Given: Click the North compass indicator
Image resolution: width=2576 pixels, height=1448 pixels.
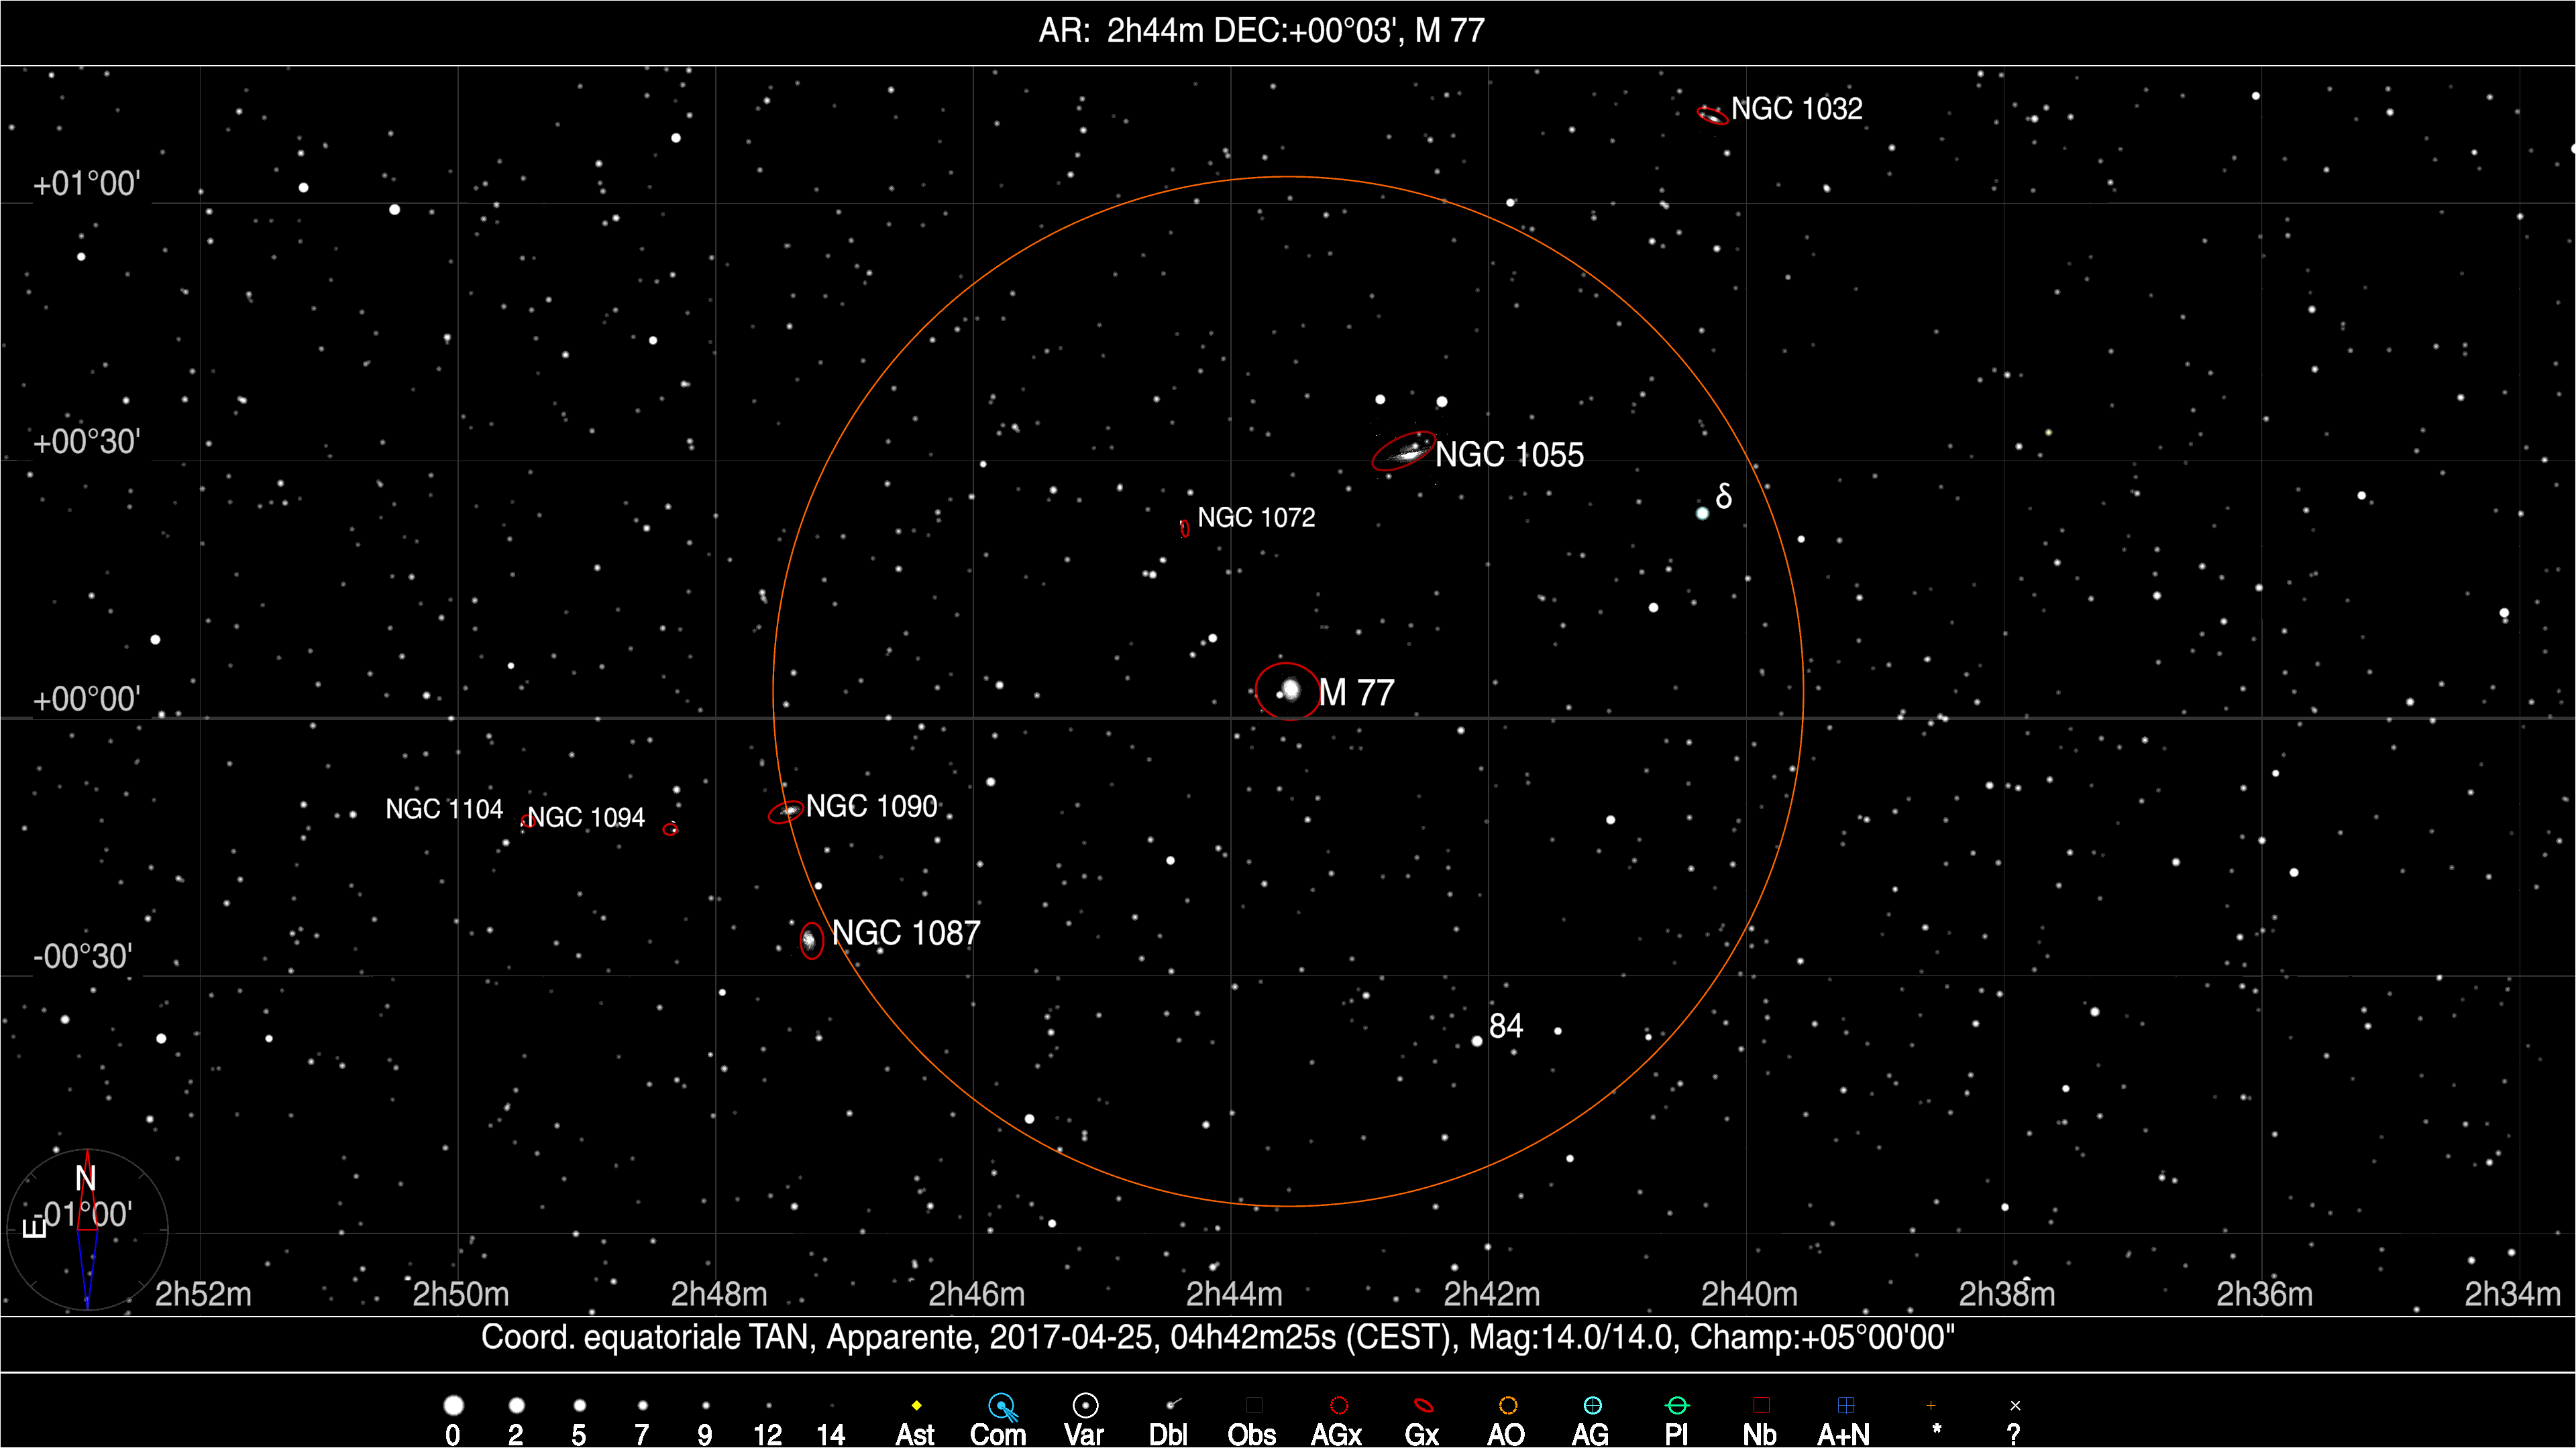Looking at the screenshot, I should 87,1179.
